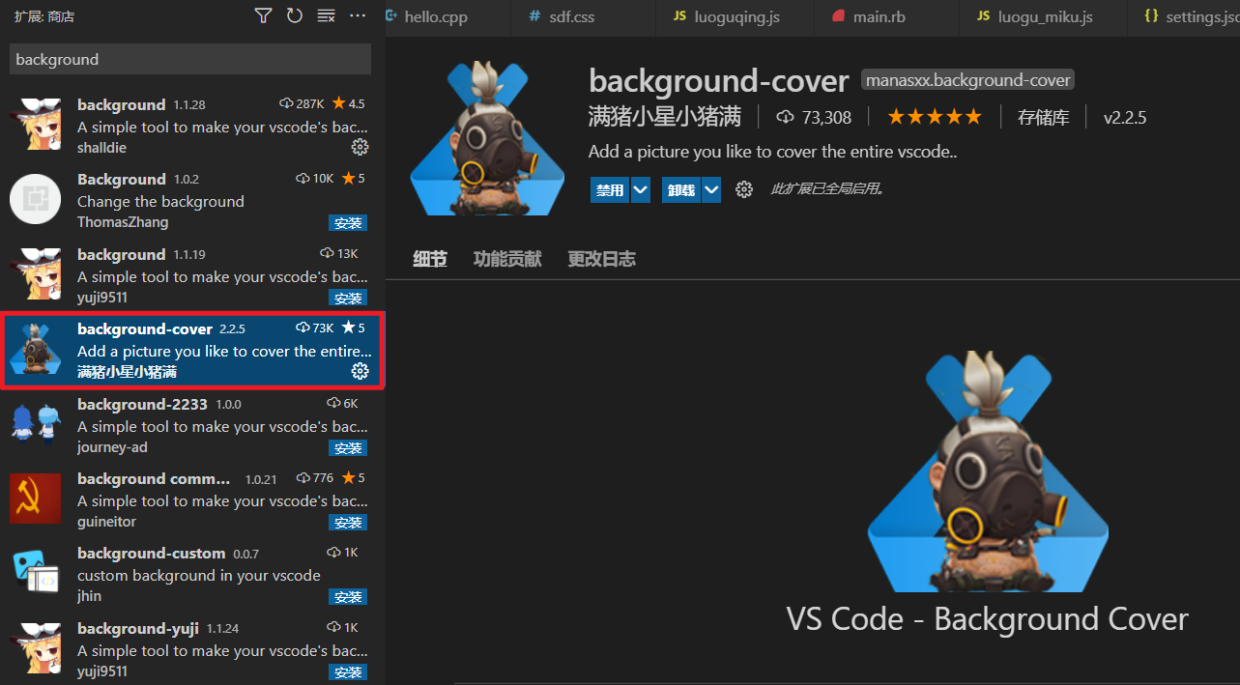
Task: Click the 禁用 (disable) button
Action: point(610,190)
